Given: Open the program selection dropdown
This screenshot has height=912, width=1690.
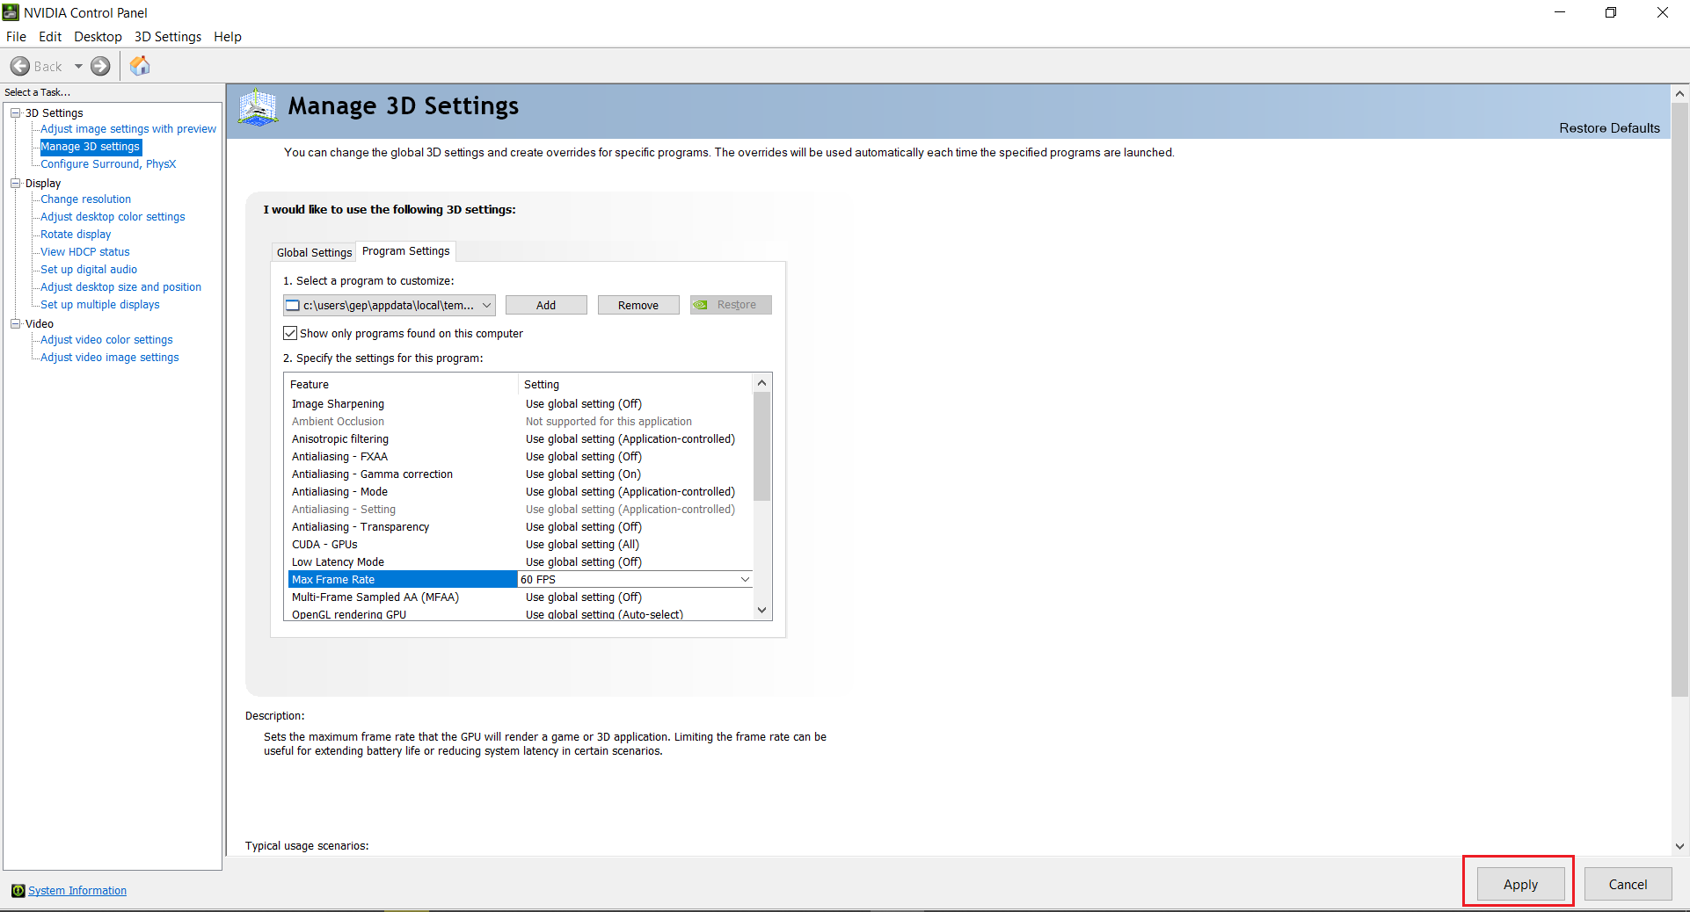Looking at the screenshot, I should [390, 305].
